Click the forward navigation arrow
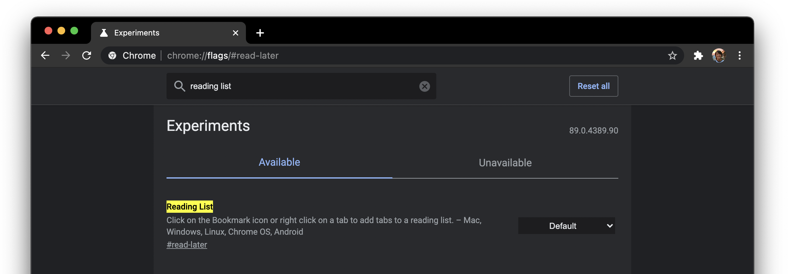 pyautogui.click(x=66, y=55)
